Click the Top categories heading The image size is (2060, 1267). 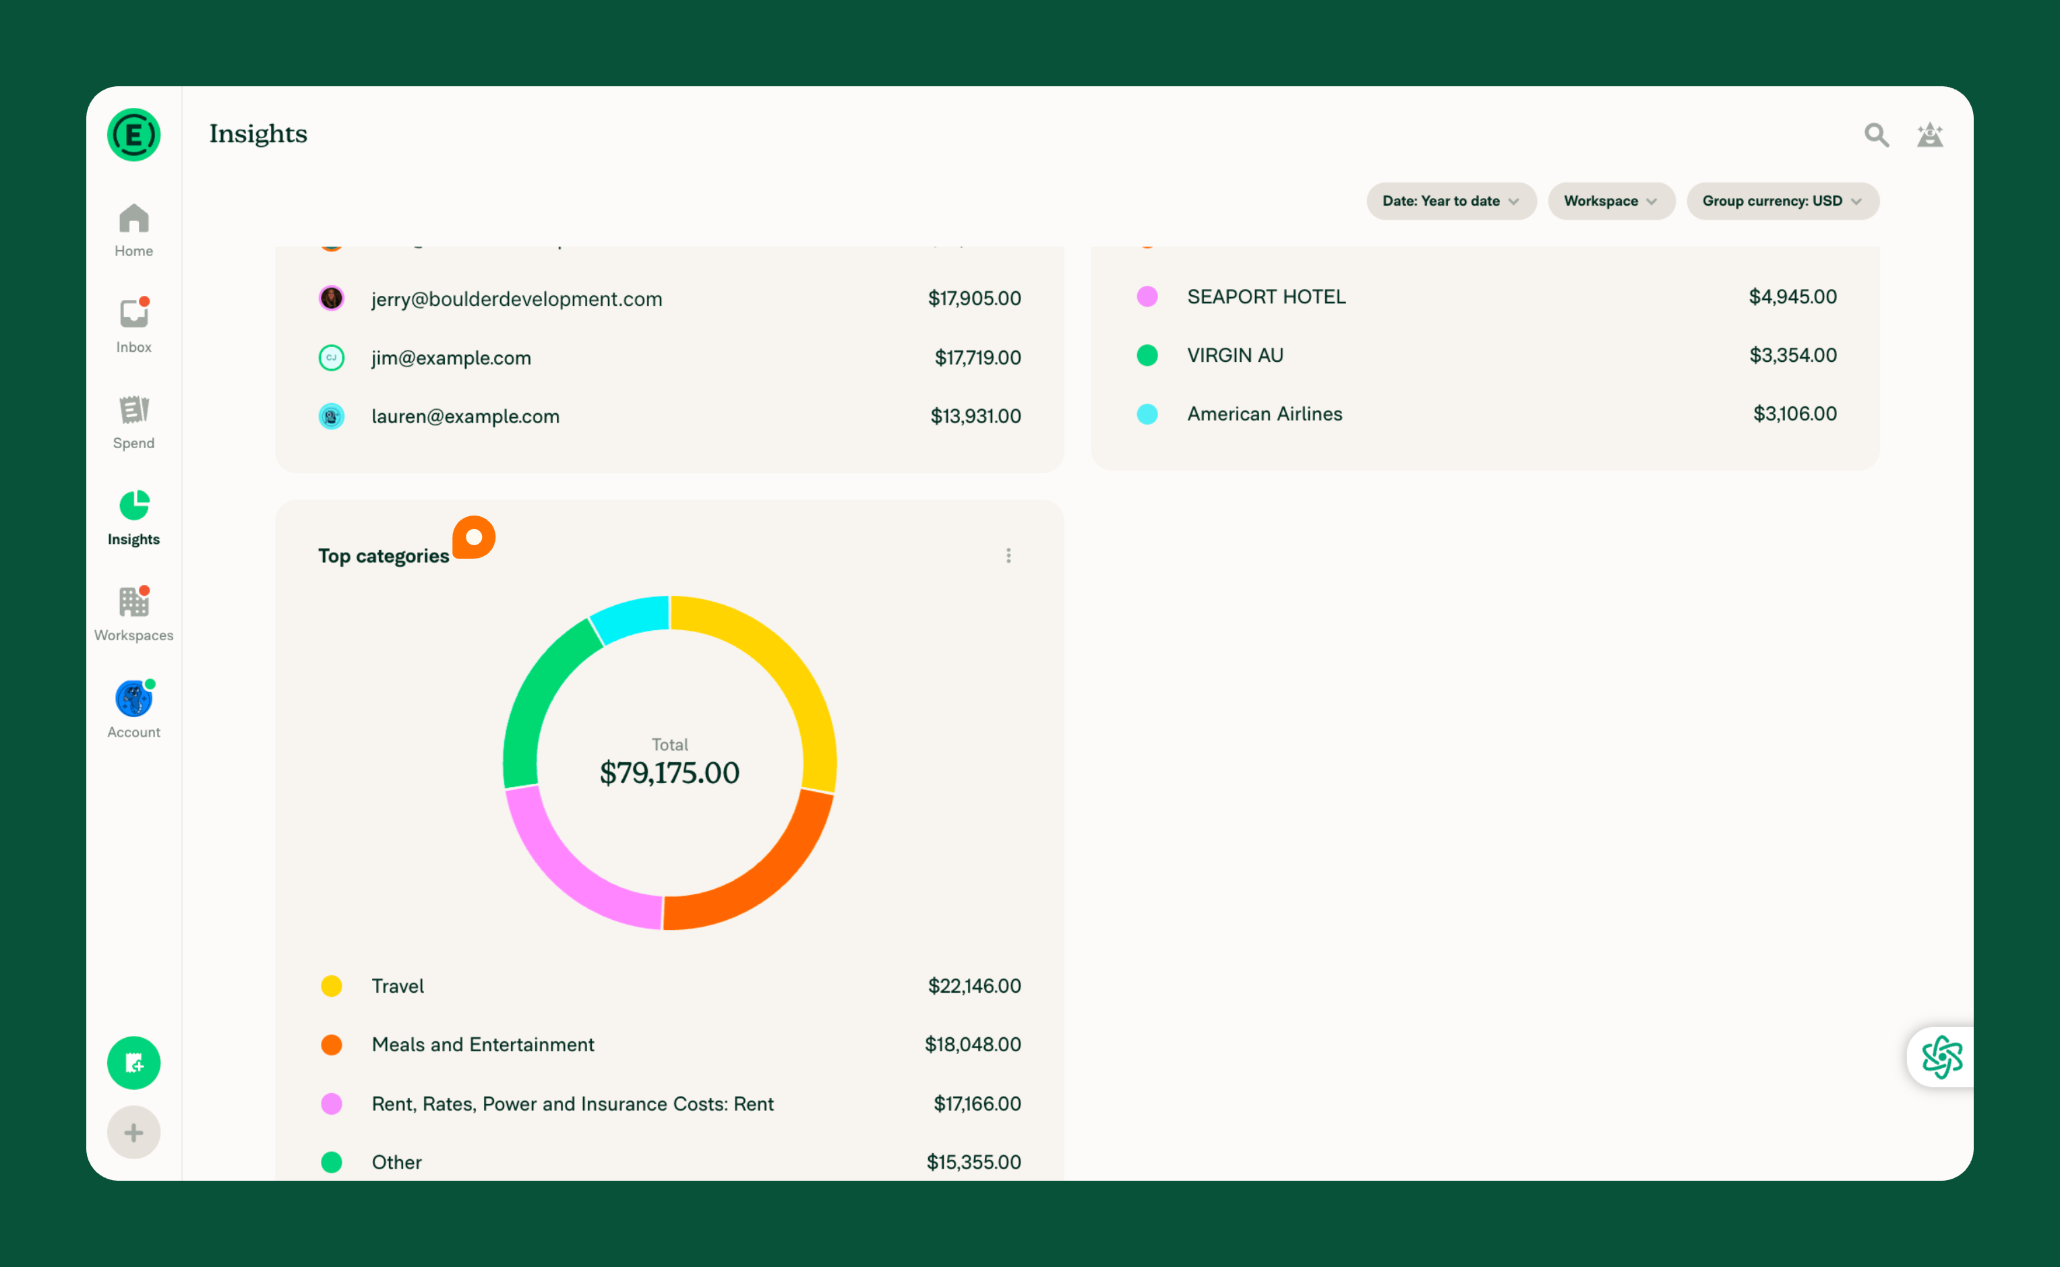[383, 555]
